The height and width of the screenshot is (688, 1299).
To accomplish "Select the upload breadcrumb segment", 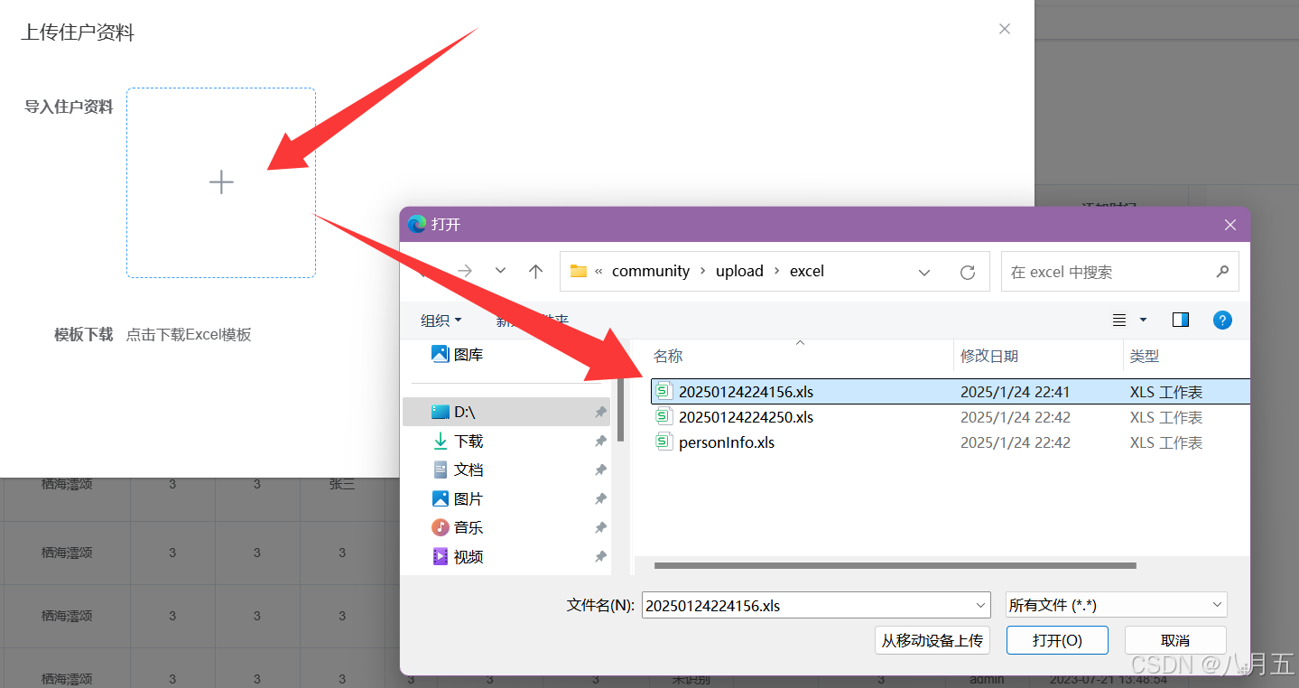I will [x=739, y=271].
